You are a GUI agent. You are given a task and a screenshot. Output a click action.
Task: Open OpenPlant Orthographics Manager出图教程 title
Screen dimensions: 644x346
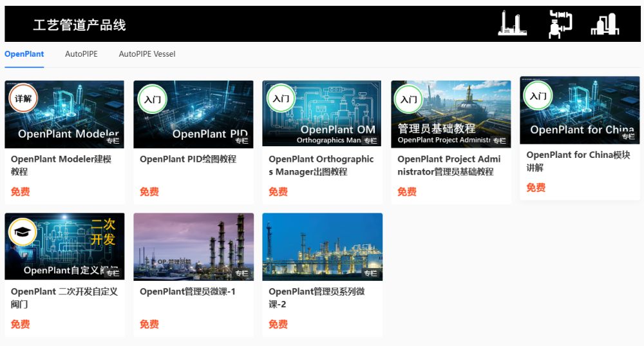(x=321, y=165)
